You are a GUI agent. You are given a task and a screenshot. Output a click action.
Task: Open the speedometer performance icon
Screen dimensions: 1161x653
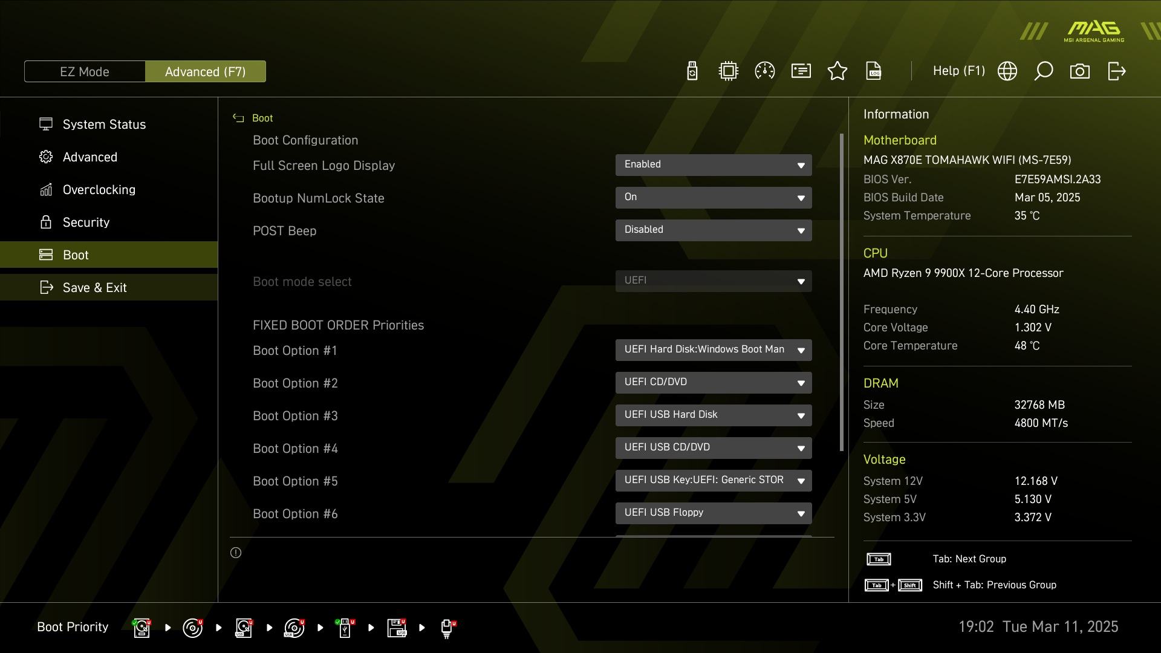pos(765,71)
